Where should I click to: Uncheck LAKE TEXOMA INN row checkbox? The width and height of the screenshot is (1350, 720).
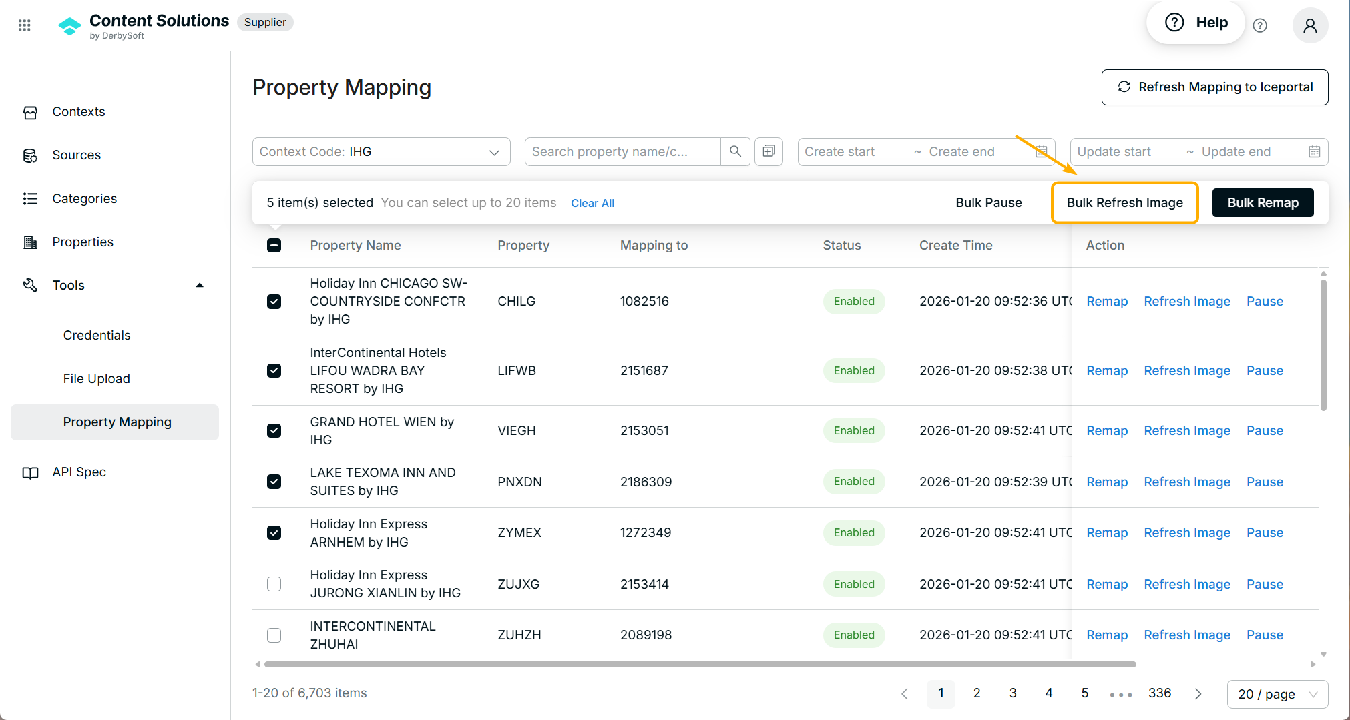tap(274, 482)
